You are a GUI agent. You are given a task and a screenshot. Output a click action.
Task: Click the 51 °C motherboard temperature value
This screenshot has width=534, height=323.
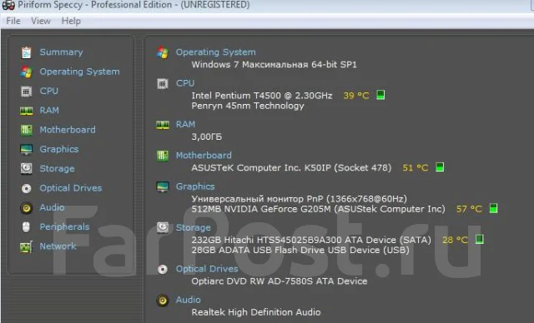coord(416,168)
